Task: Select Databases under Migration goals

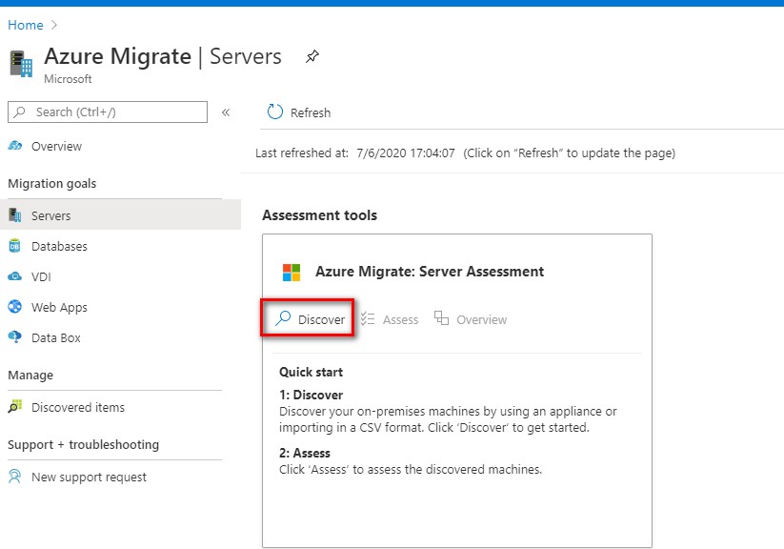Action: pos(59,246)
